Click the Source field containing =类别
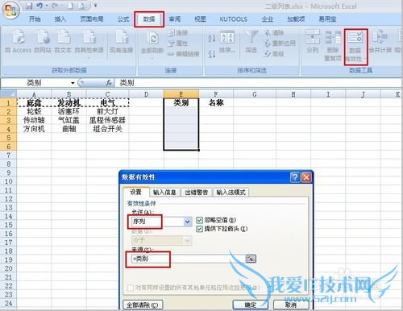This screenshot has height=311, width=403. (188, 259)
